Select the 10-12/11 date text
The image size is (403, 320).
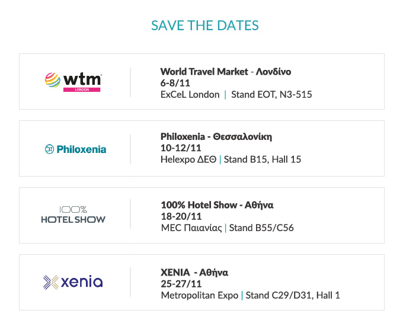click(x=181, y=148)
